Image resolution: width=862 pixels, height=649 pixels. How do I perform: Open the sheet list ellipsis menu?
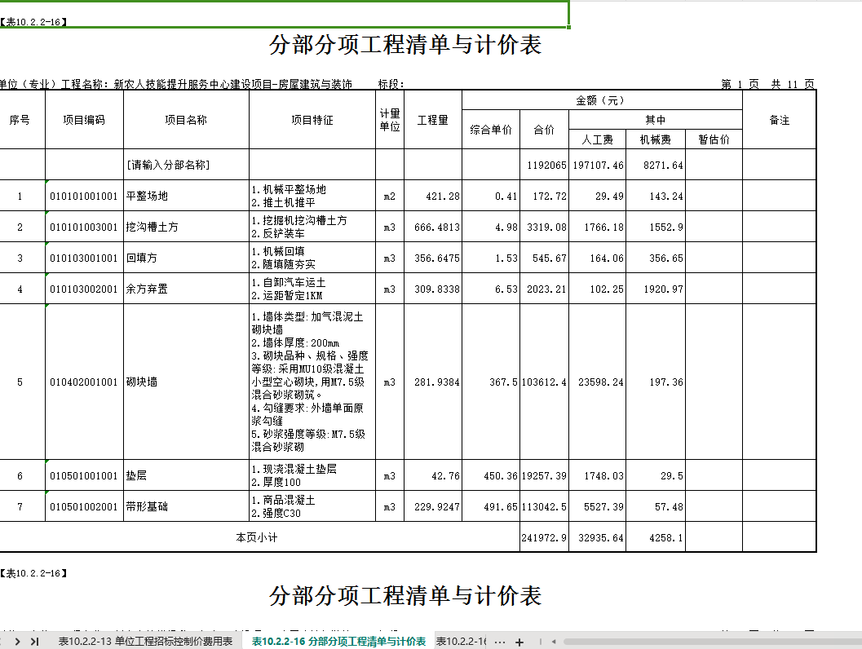[x=500, y=642]
